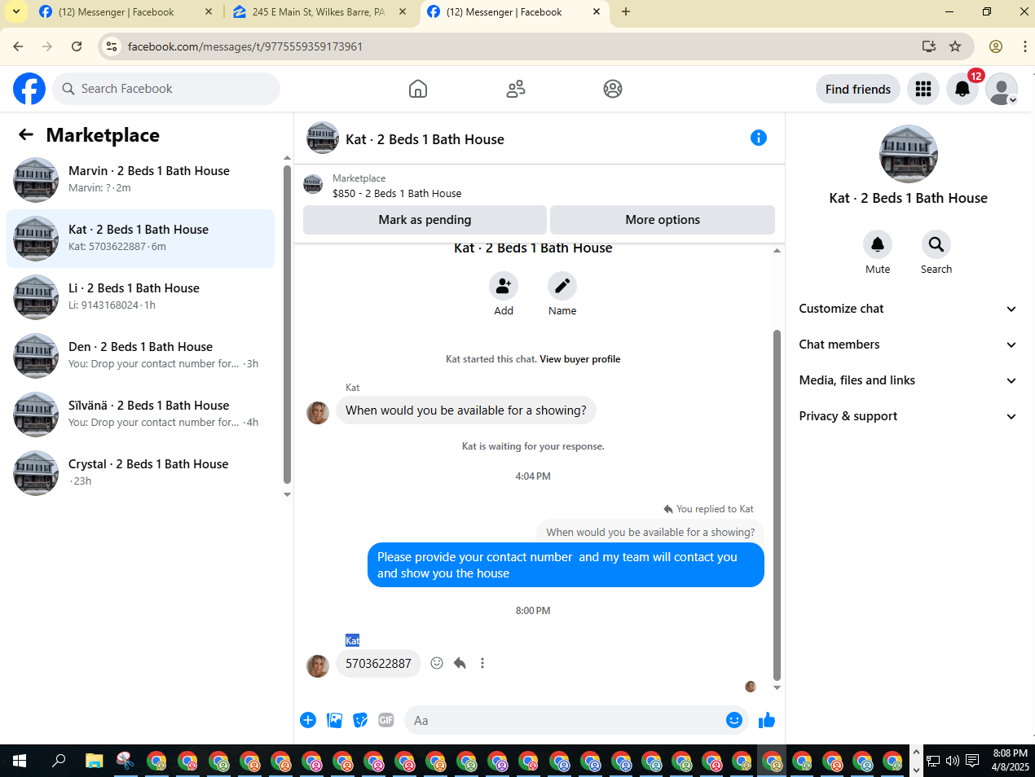Add people to the chat
The height and width of the screenshot is (777, 1035).
click(504, 286)
